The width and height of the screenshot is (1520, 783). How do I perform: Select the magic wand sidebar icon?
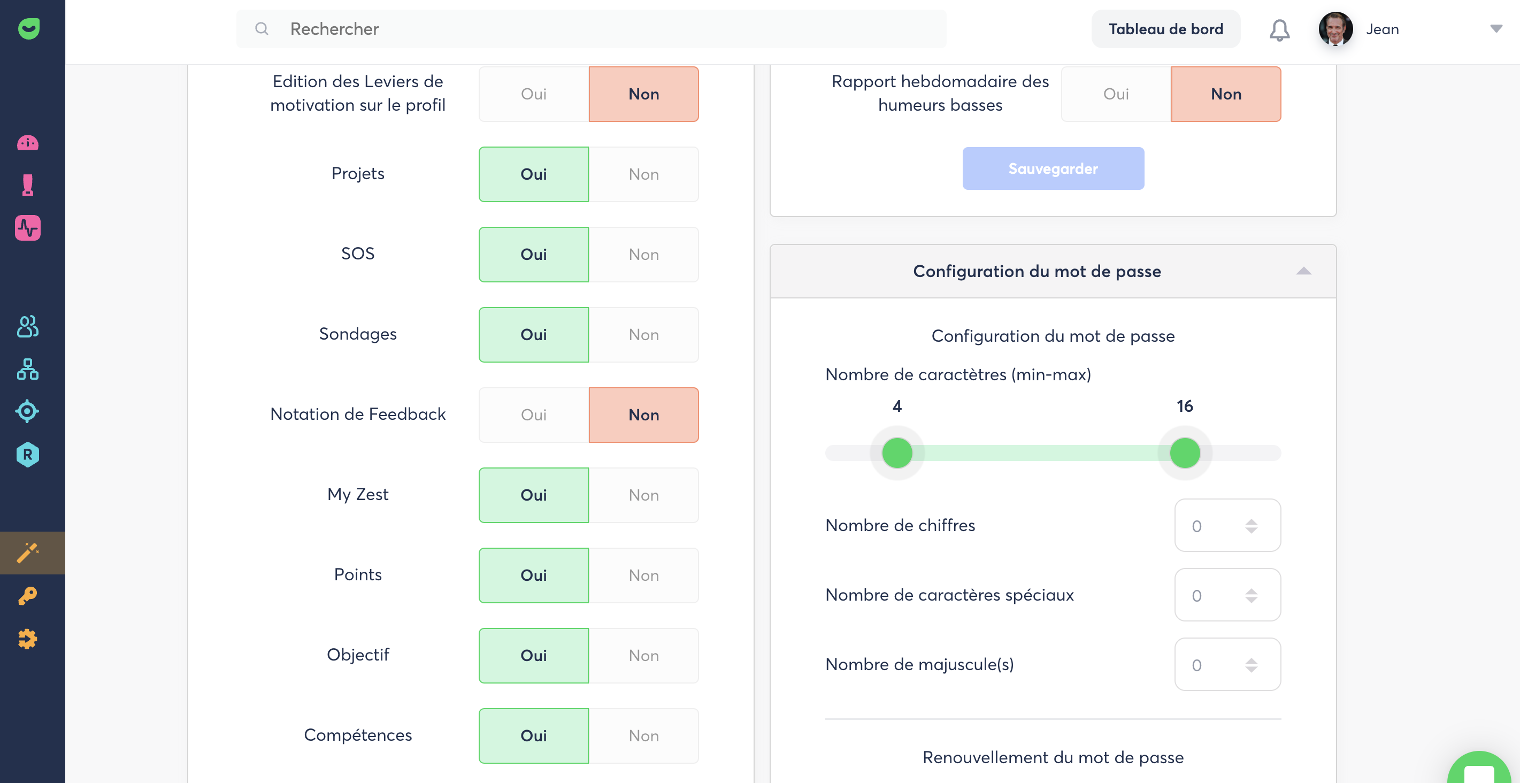click(28, 553)
